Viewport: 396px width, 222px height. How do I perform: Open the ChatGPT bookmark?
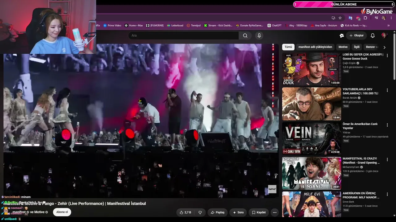coord(274,26)
